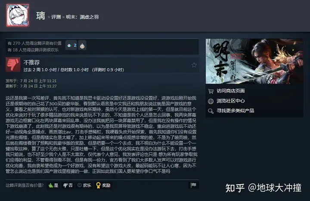Click the magnifier icon for similar products
The height and width of the screenshot is (201, 310).
211,111
